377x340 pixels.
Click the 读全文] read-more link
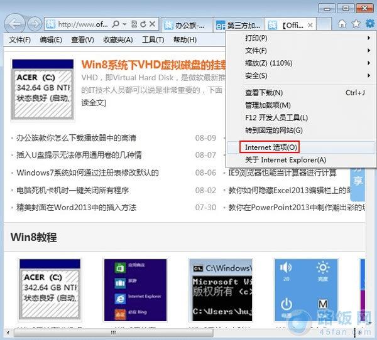click(x=94, y=103)
